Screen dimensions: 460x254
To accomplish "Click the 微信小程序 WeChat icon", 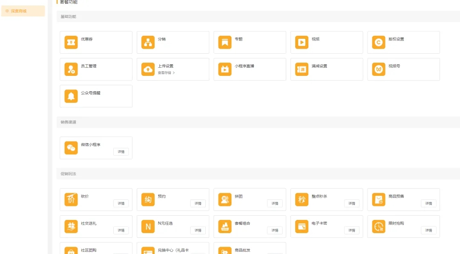I will point(71,148).
